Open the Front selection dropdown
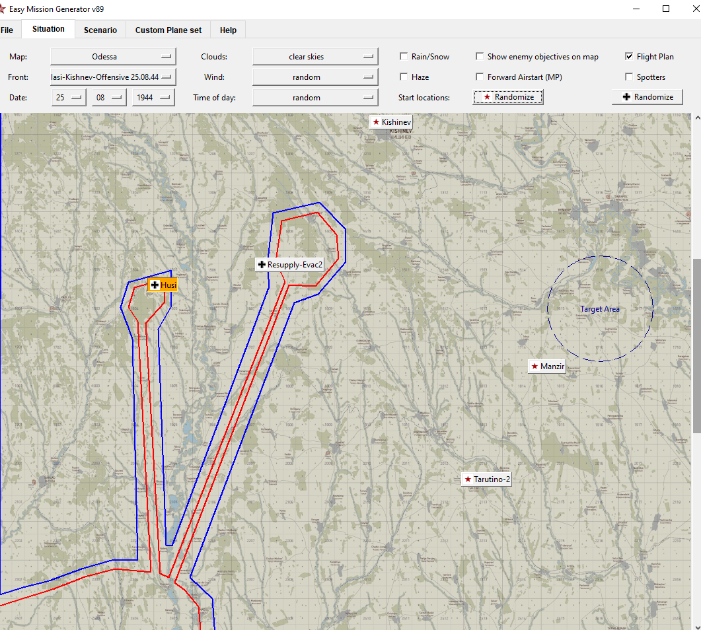This screenshot has height=630, width=701. tap(114, 77)
